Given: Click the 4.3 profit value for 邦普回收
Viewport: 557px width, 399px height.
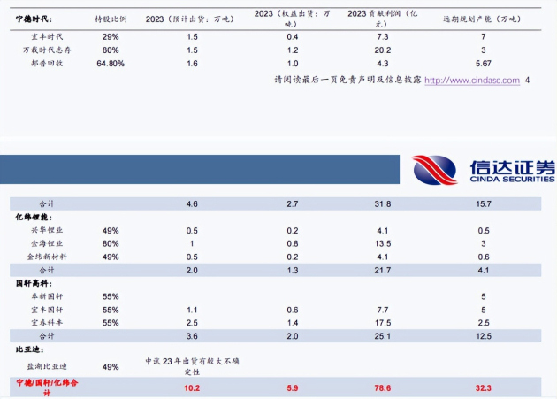Looking at the screenshot, I should [x=383, y=64].
